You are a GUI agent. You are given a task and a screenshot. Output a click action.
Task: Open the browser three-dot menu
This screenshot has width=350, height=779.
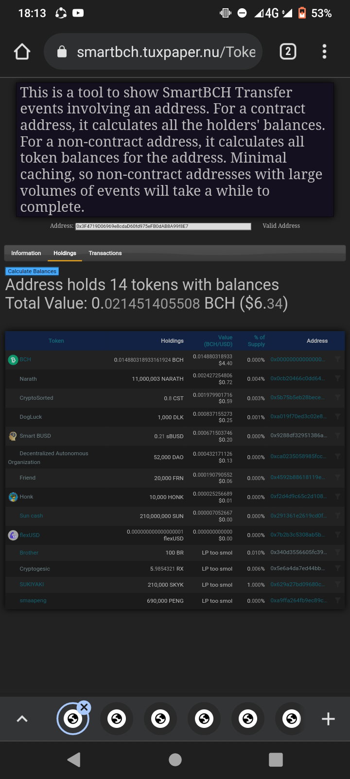324,52
